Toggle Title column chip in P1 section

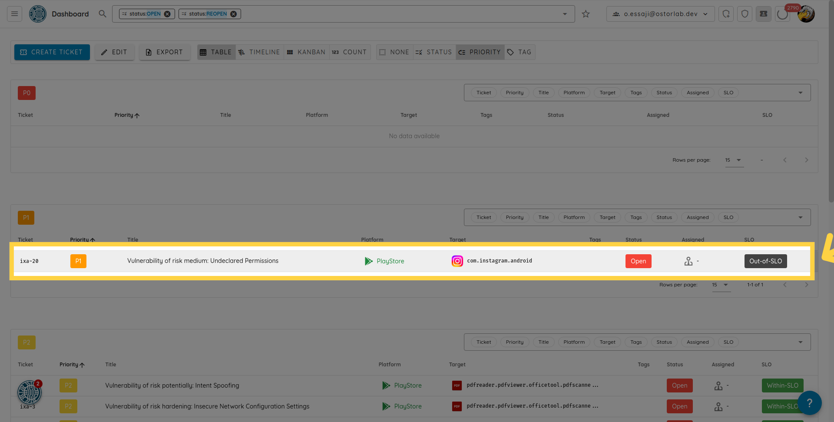pyautogui.click(x=543, y=217)
